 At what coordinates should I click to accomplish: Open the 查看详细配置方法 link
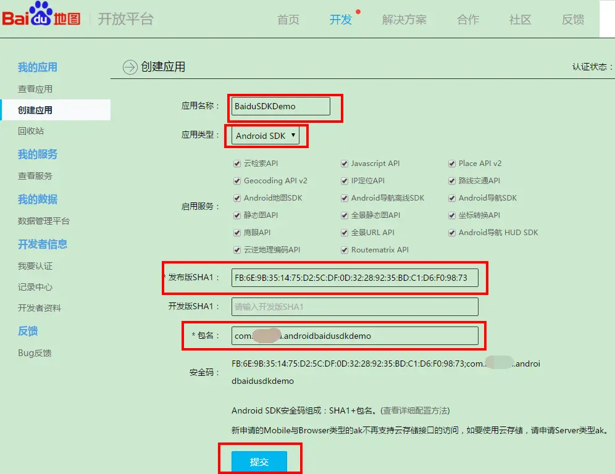click(x=415, y=410)
